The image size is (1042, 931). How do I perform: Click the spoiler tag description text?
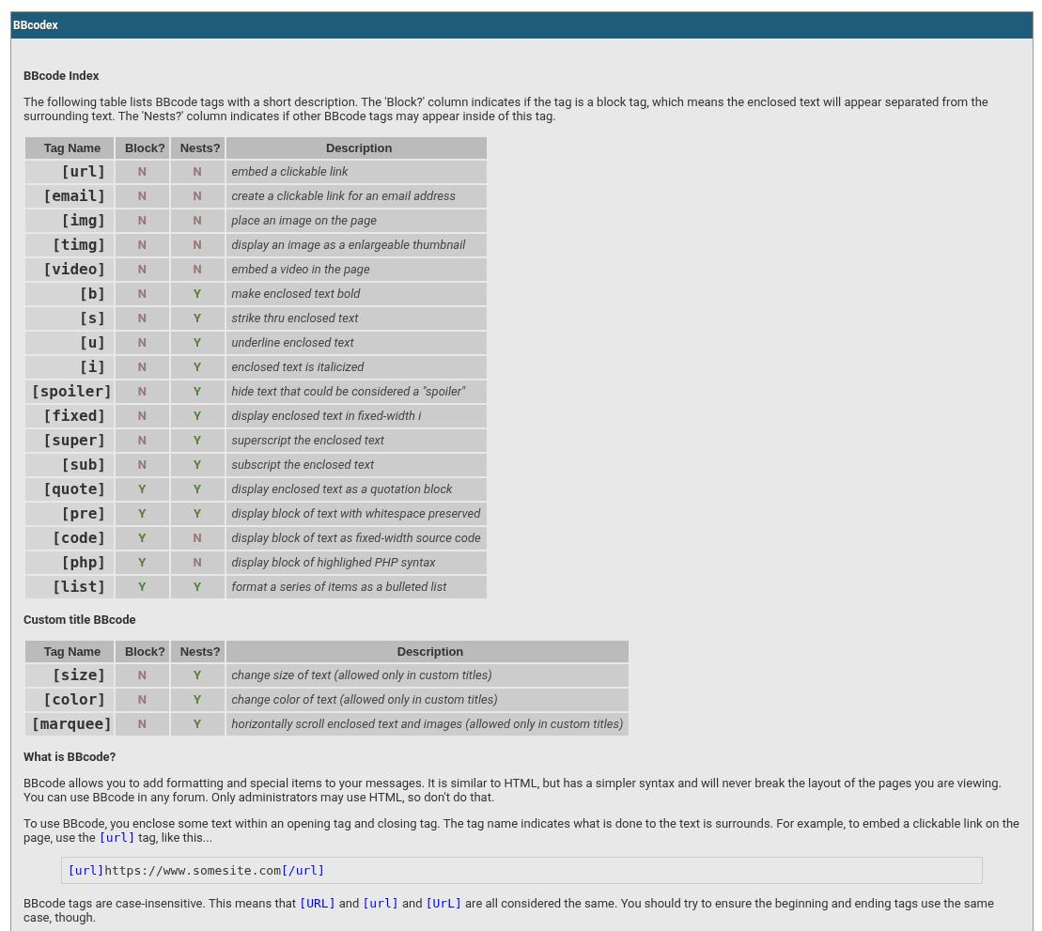349,392
